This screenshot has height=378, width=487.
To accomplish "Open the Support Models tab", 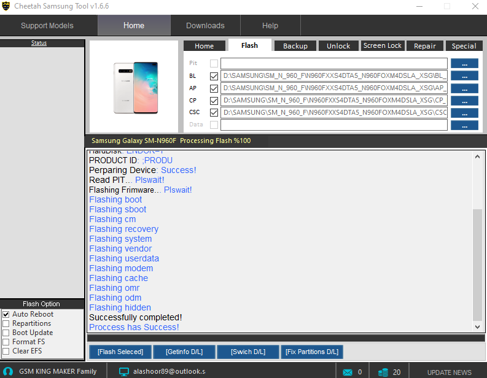I will pyautogui.click(x=47, y=25).
